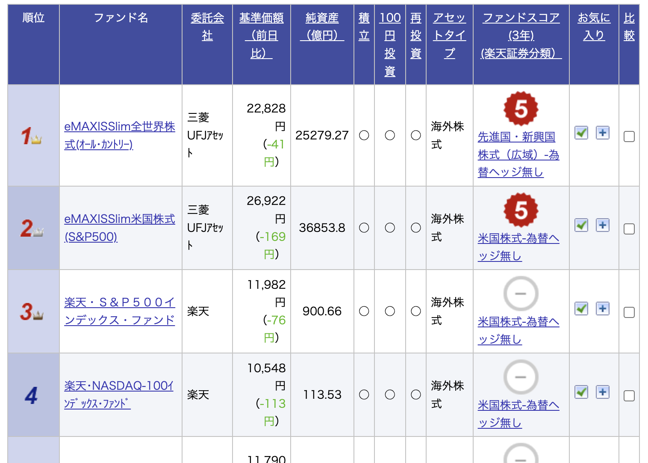The width and height of the screenshot is (648, 463).
Task: Click the blank score badge for 楽天・NASDAQ-100
Action: [521, 377]
